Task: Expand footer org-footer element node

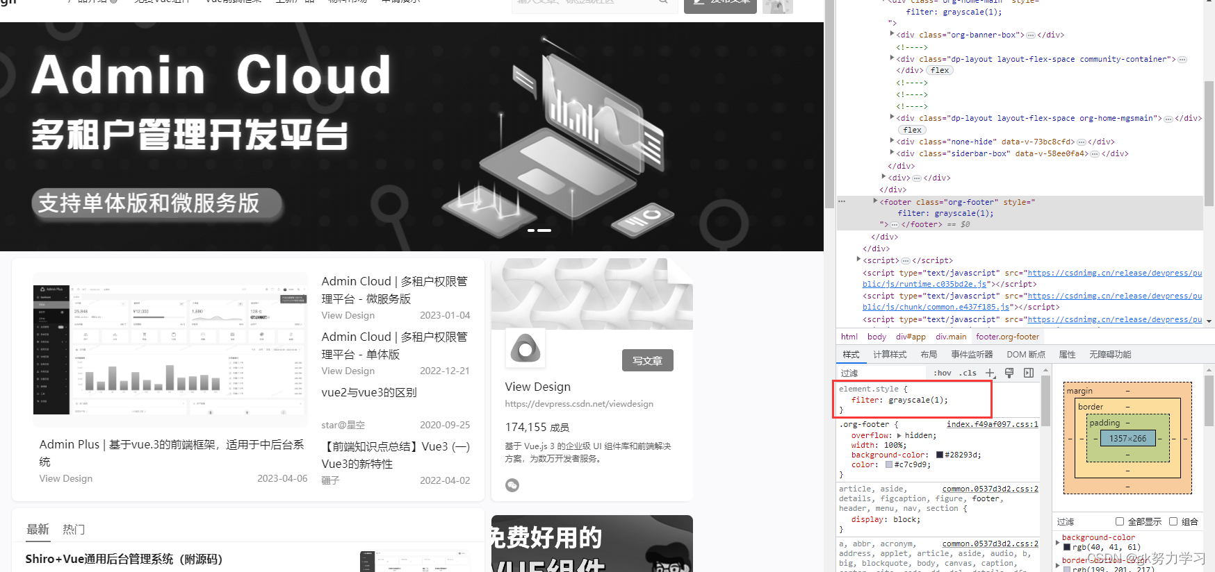Action: (x=875, y=201)
